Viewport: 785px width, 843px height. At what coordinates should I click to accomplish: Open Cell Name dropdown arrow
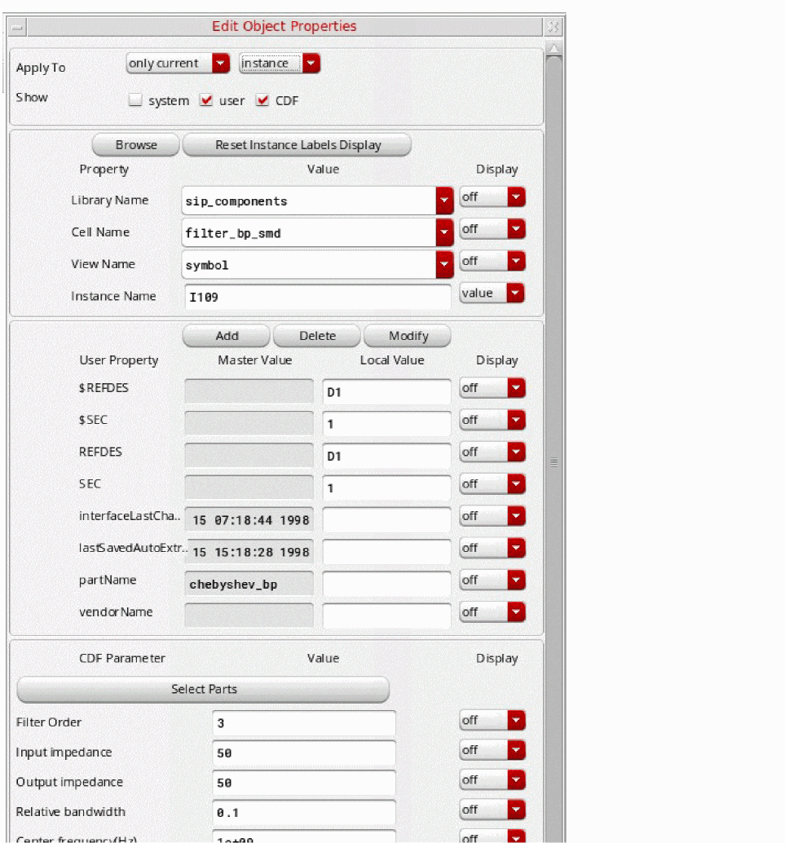(x=443, y=232)
